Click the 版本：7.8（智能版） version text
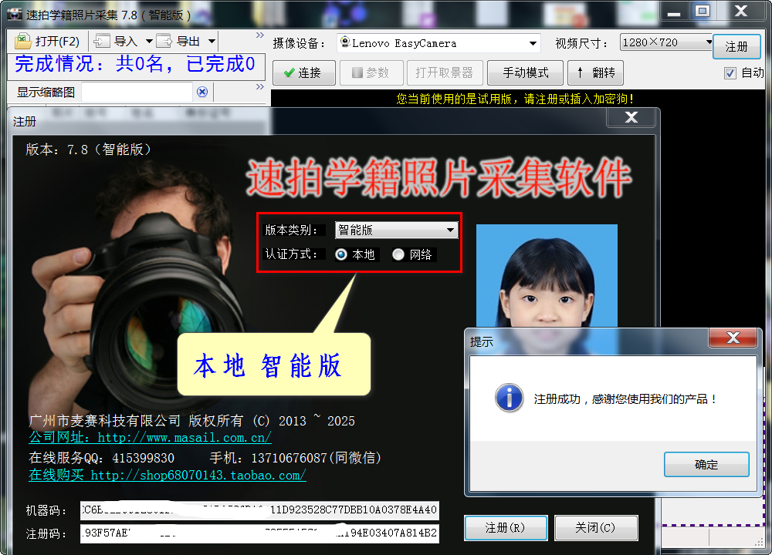This screenshot has width=772, height=555. point(89,149)
